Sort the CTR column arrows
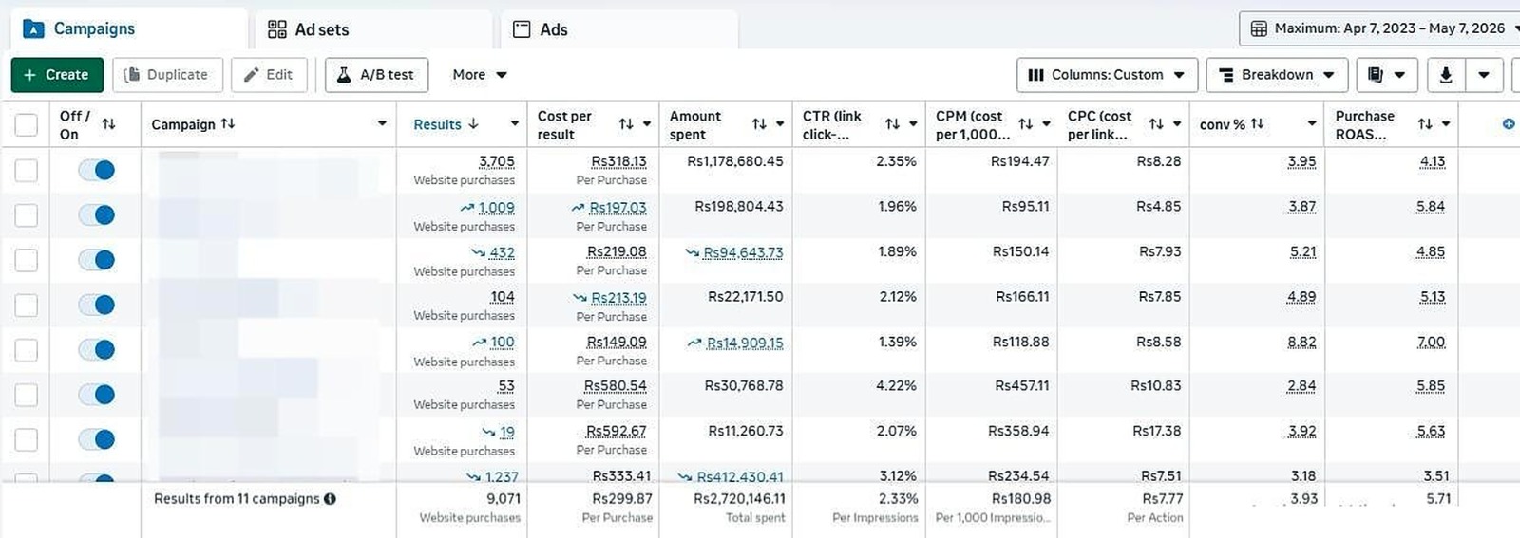The height and width of the screenshot is (538, 1520). pos(892,124)
